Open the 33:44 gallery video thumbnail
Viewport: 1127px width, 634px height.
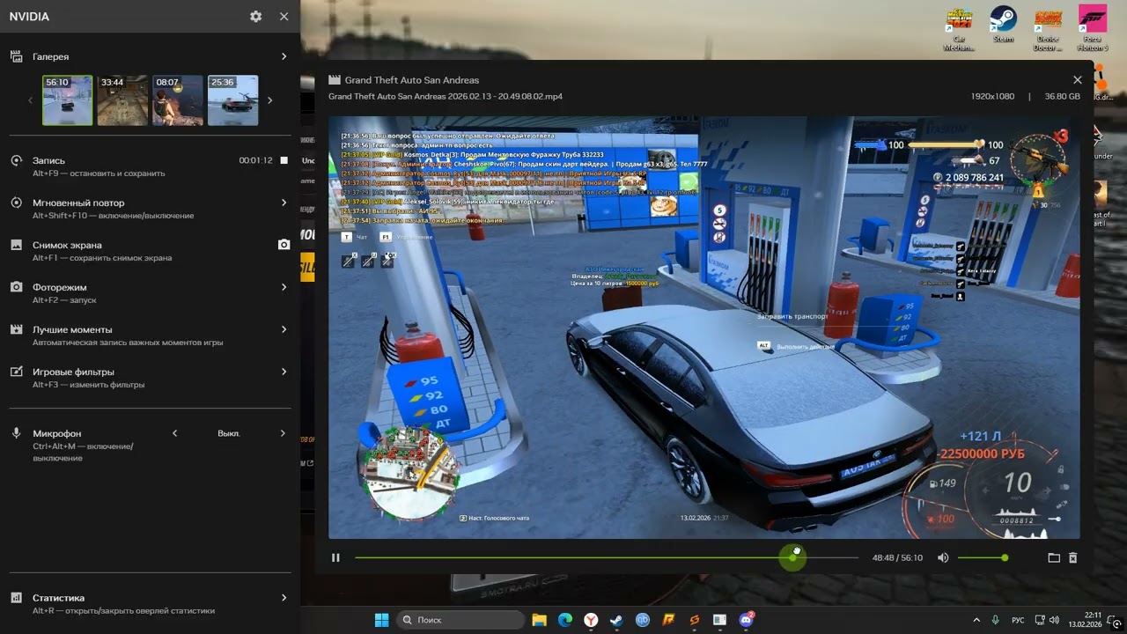click(122, 100)
